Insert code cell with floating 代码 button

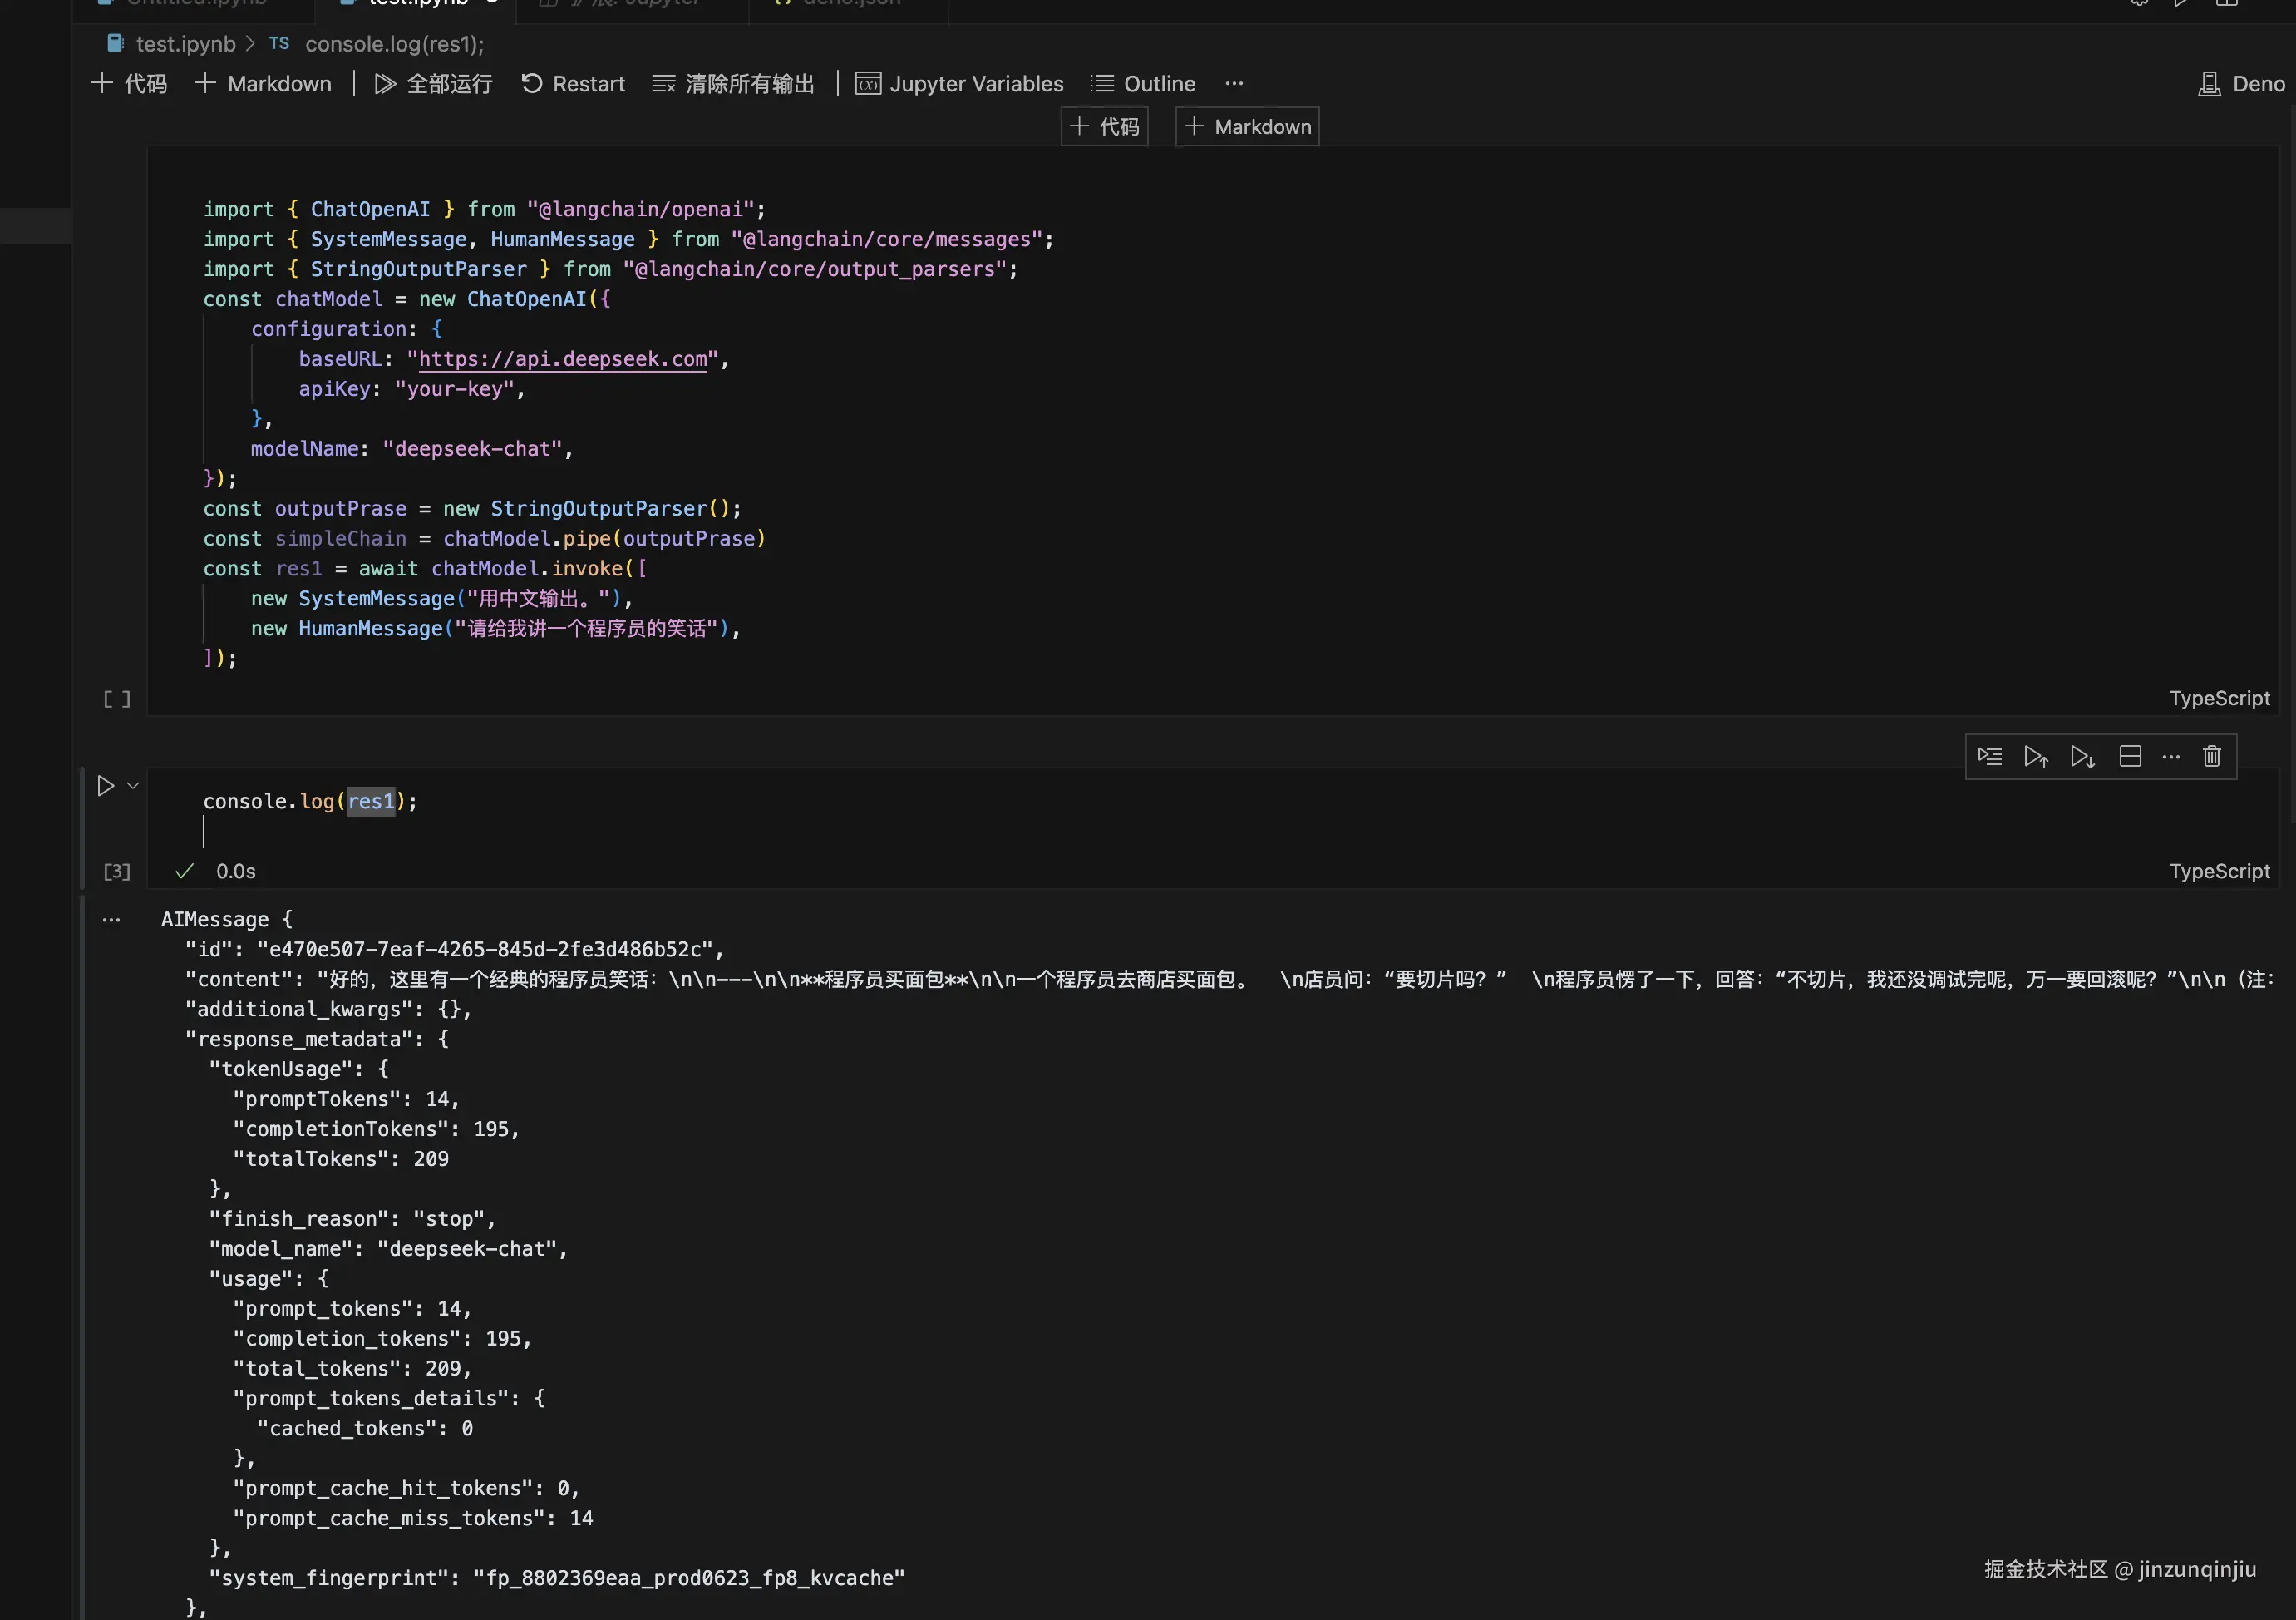click(1104, 127)
